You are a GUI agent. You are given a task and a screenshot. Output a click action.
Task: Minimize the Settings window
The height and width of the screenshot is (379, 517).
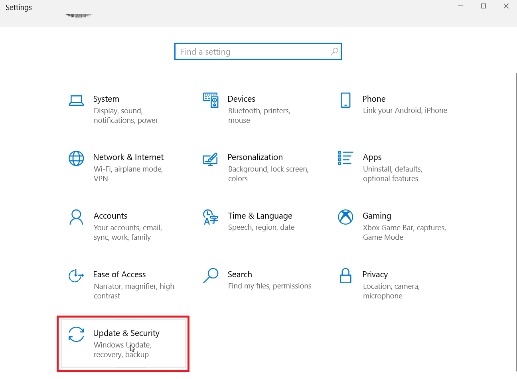point(461,6)
